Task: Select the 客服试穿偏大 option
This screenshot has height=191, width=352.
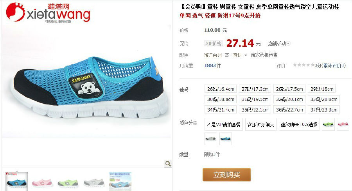Action: pos(260,125)
